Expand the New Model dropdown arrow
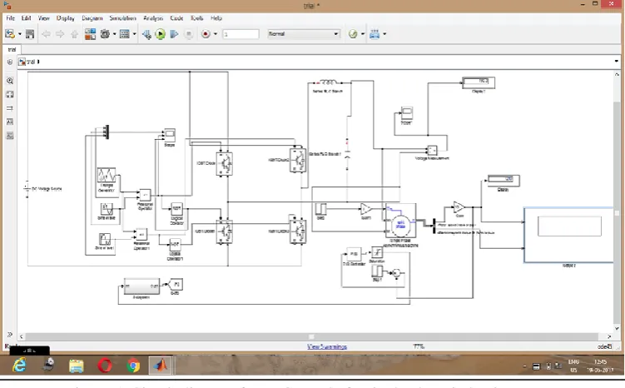Viewport: 625px width, 388px height. coord(19,34)
